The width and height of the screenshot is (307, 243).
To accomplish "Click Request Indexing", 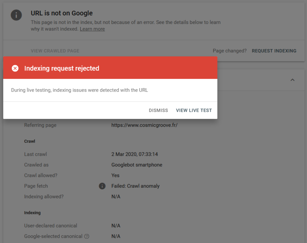I will tap(274, 51).
